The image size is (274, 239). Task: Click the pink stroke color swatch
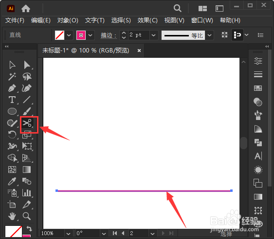coord(81,35)
